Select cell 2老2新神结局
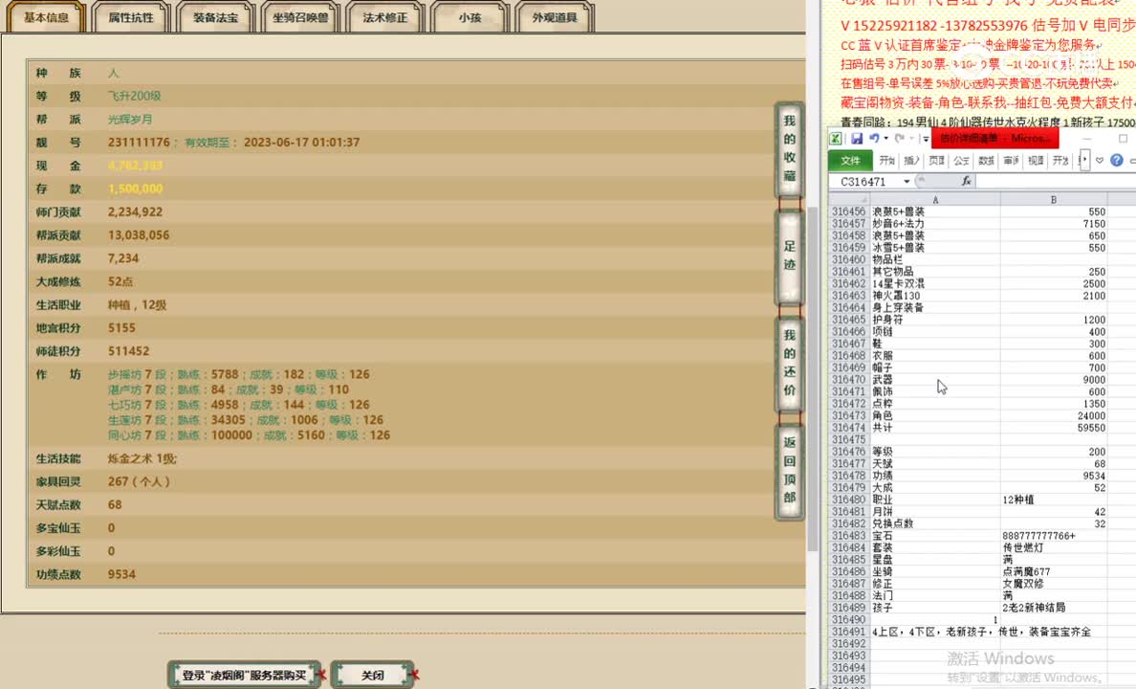Image resolution: width=1136 pixels, height=689 pixels. point(1054,607)
